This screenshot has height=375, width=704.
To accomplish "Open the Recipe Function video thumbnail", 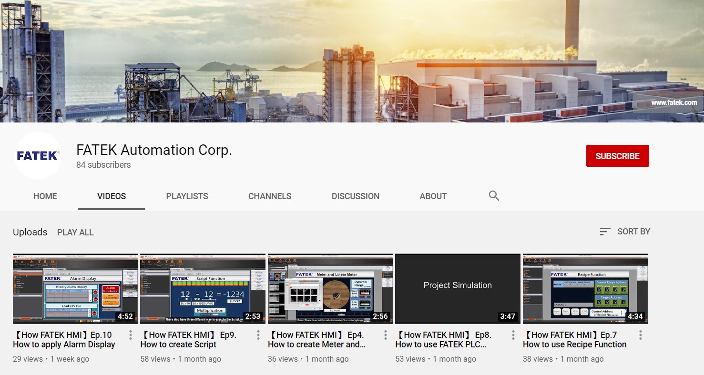I will coord(585,289).
